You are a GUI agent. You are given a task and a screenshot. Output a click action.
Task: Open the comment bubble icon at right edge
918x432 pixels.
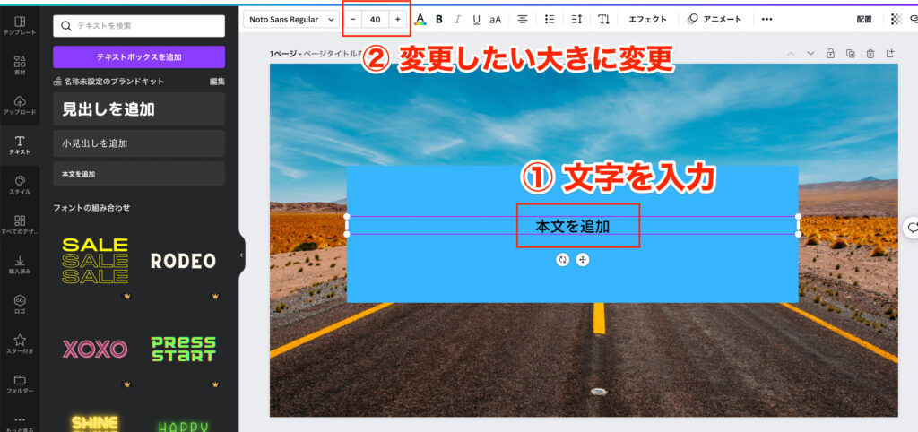point(912,228)
